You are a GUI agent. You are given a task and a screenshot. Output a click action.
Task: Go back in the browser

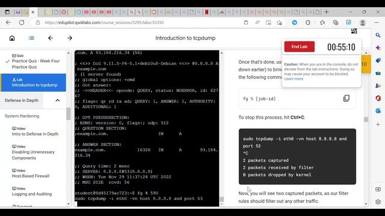(x=8, y=23)
